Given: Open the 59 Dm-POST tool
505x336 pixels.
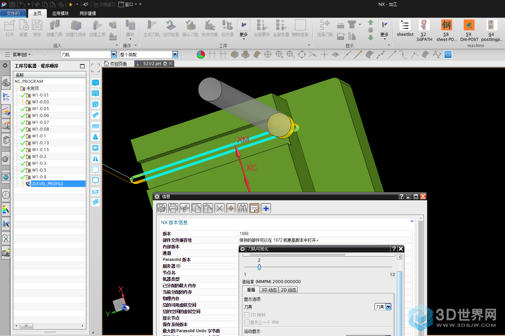Looking at the screenshot, I should [x=469, y=25].
